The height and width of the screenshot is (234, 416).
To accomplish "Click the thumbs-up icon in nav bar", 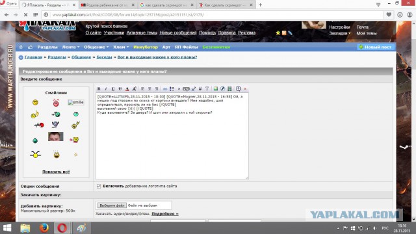I will [x=31, y=47].
